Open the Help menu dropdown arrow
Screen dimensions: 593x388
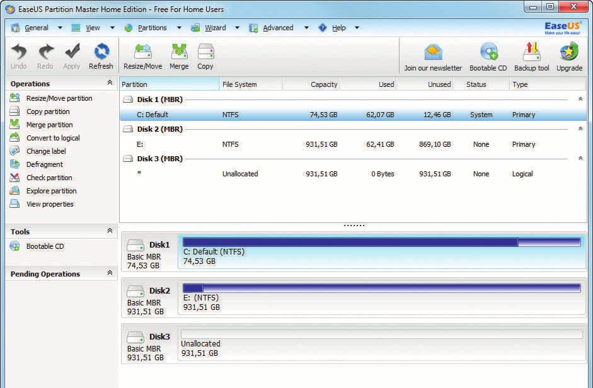(x=357, y=28)
